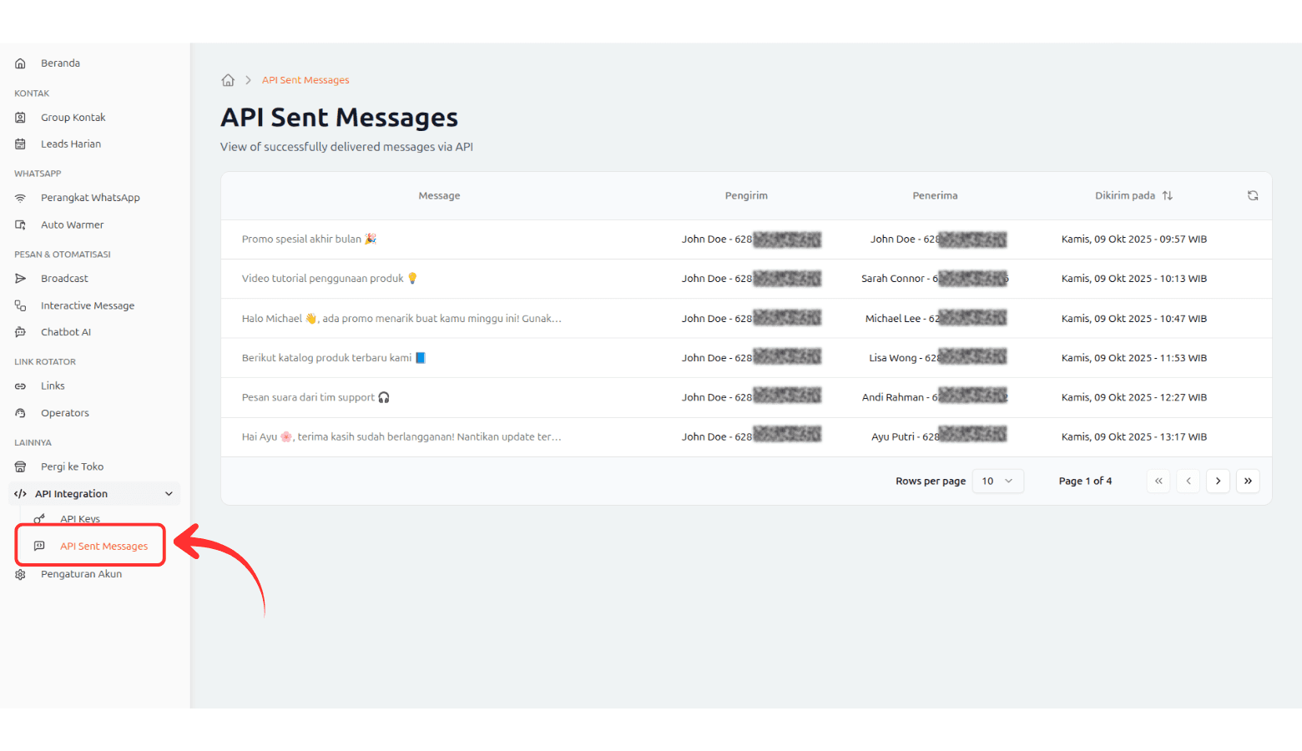Advance to the next page with the arrow

click(1218, 481)
